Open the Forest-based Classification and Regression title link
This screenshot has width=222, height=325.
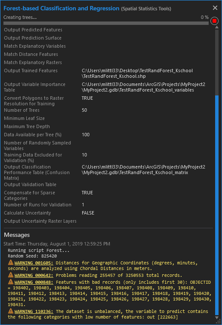(61, 8)
